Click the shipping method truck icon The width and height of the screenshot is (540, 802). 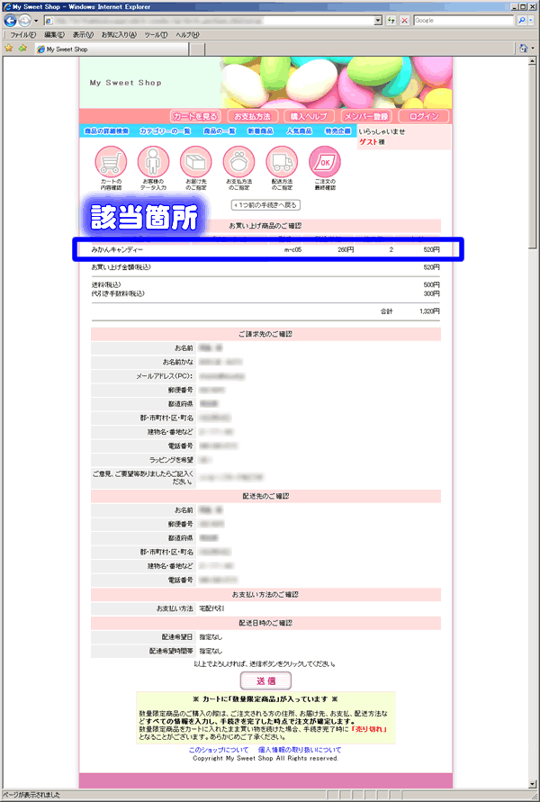[282, 162]
